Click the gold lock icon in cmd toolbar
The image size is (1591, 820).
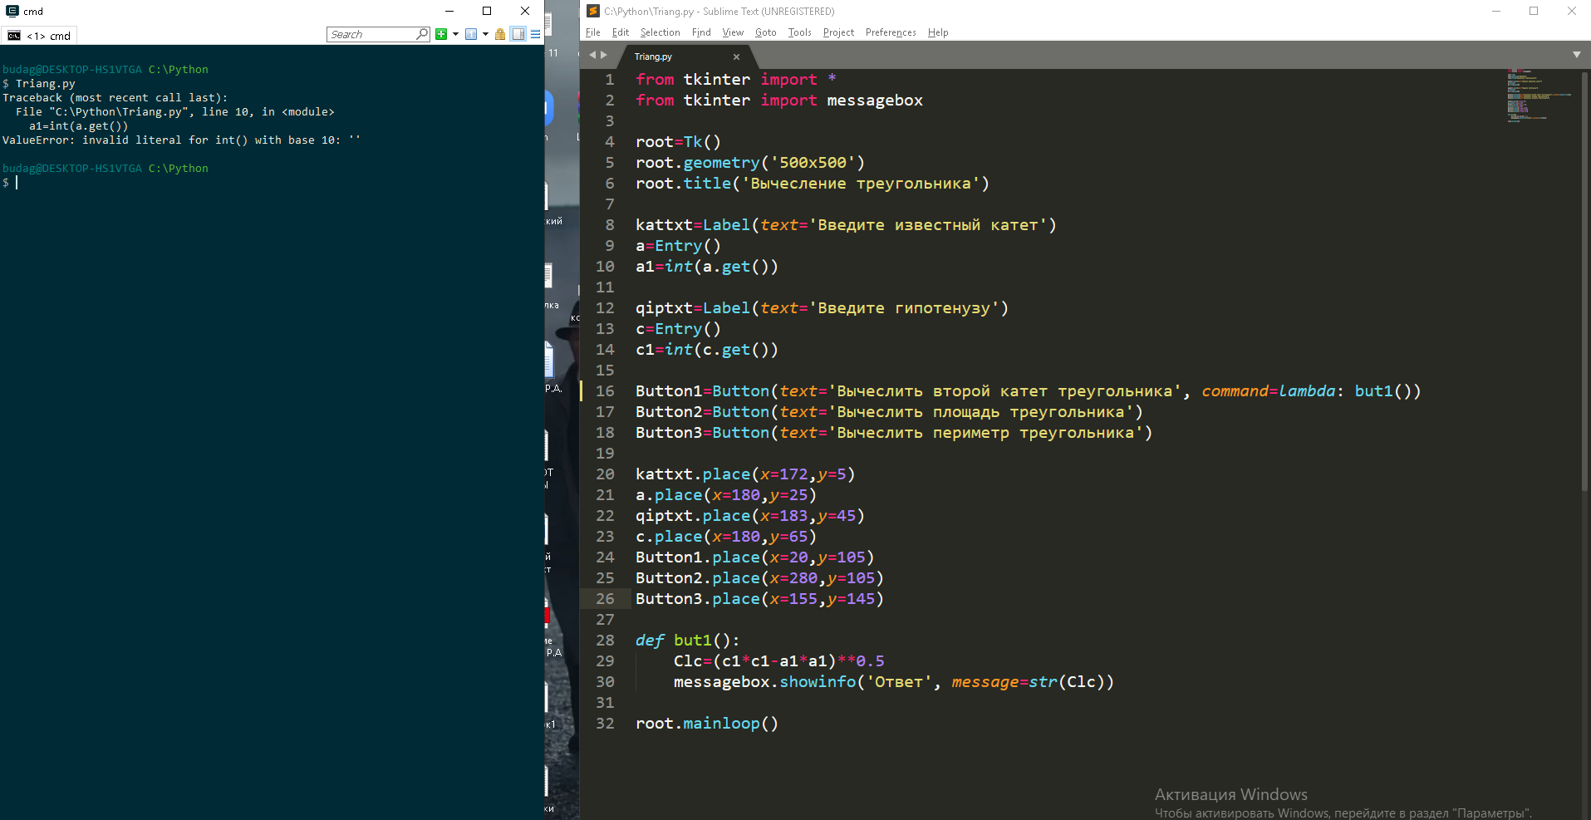click(x=500, y=34)
